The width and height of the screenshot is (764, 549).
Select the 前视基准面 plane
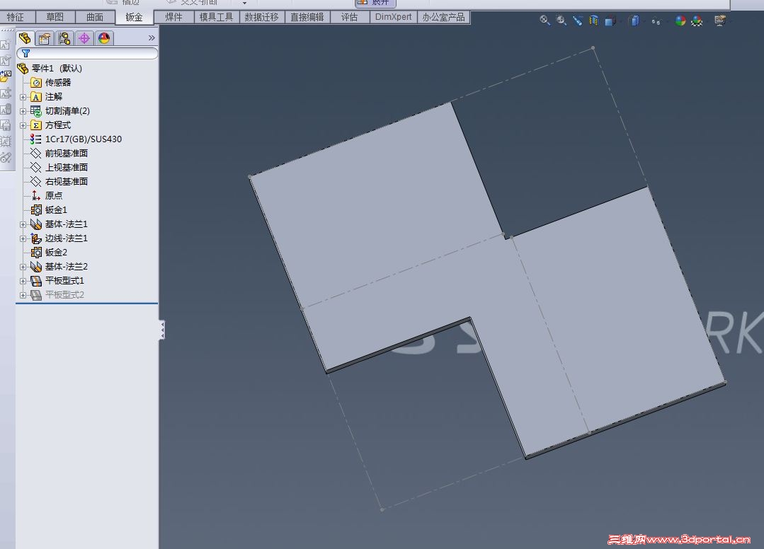pos(67,154)
